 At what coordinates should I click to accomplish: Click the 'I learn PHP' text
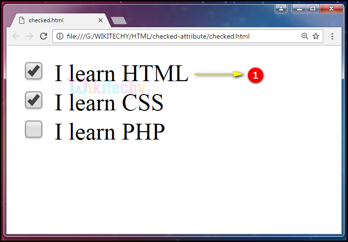pyautogui.click(x=109, y=132)
